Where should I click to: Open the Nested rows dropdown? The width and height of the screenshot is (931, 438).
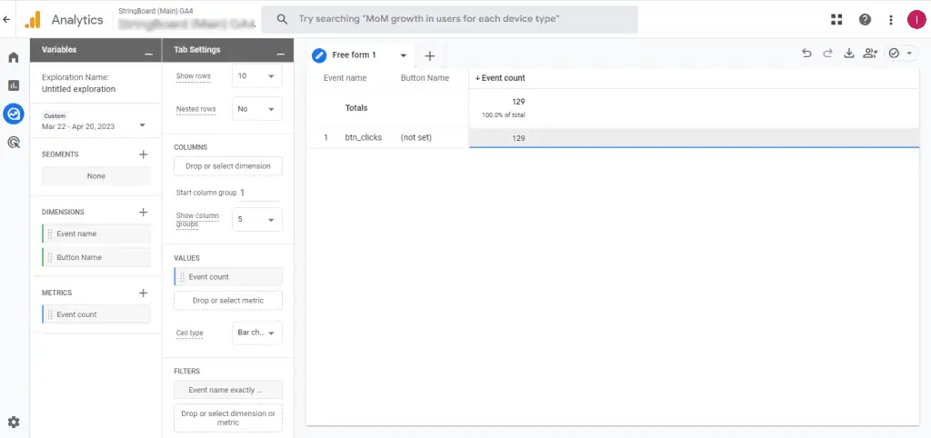tap(257, 109)
